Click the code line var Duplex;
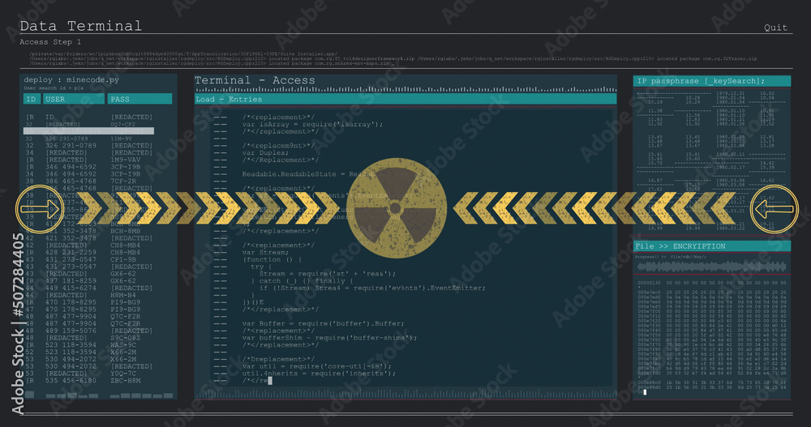The width and height of the screenshot is (811, 427). [265, 152]
